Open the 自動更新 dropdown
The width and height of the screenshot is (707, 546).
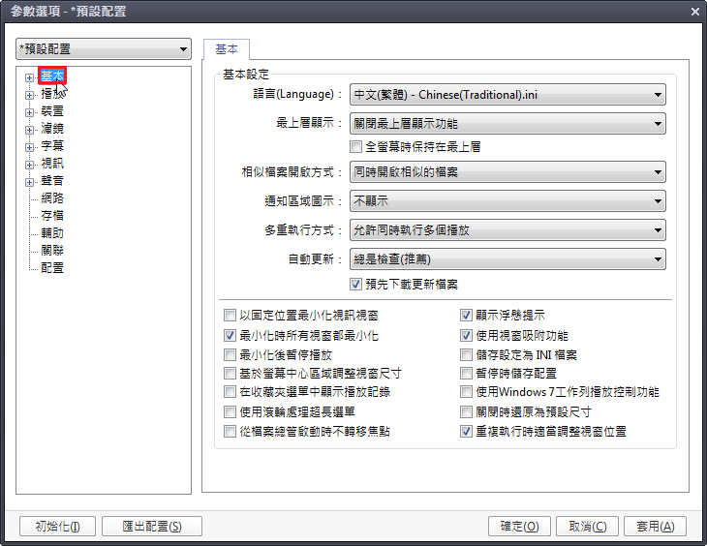click(507, 259)
